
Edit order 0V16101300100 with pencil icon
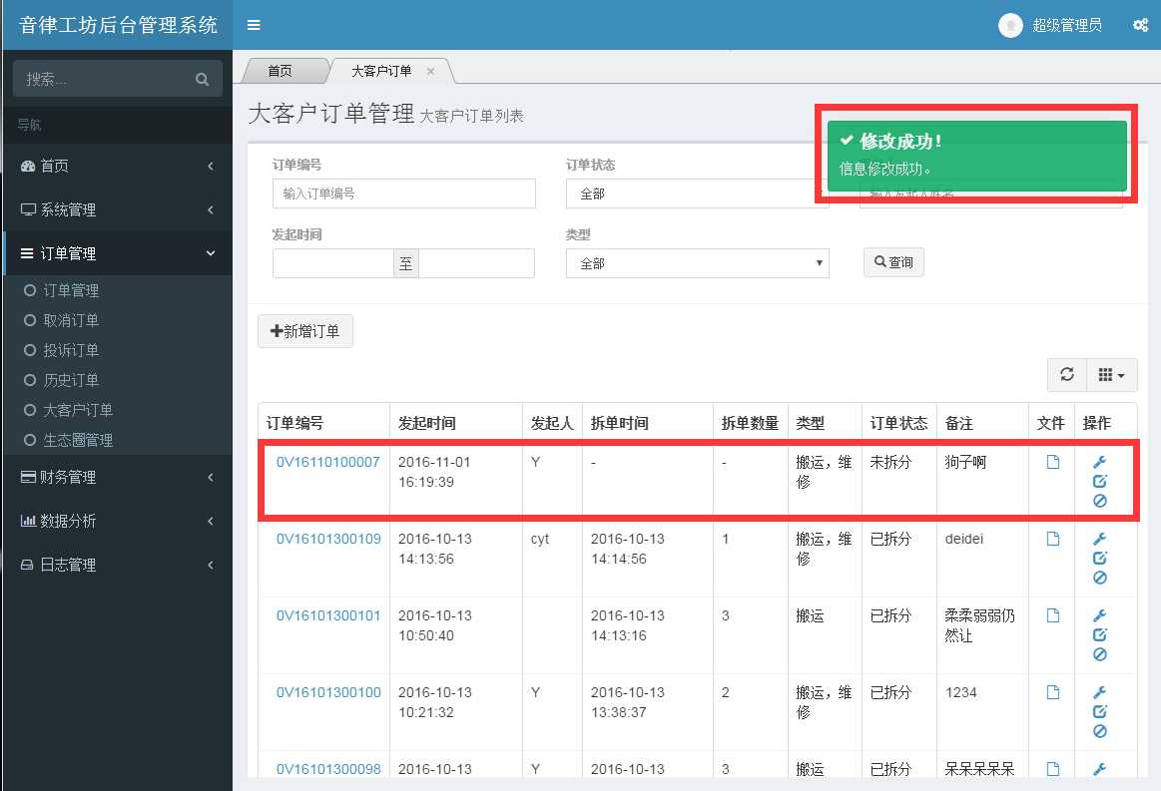click(1099, 712)
